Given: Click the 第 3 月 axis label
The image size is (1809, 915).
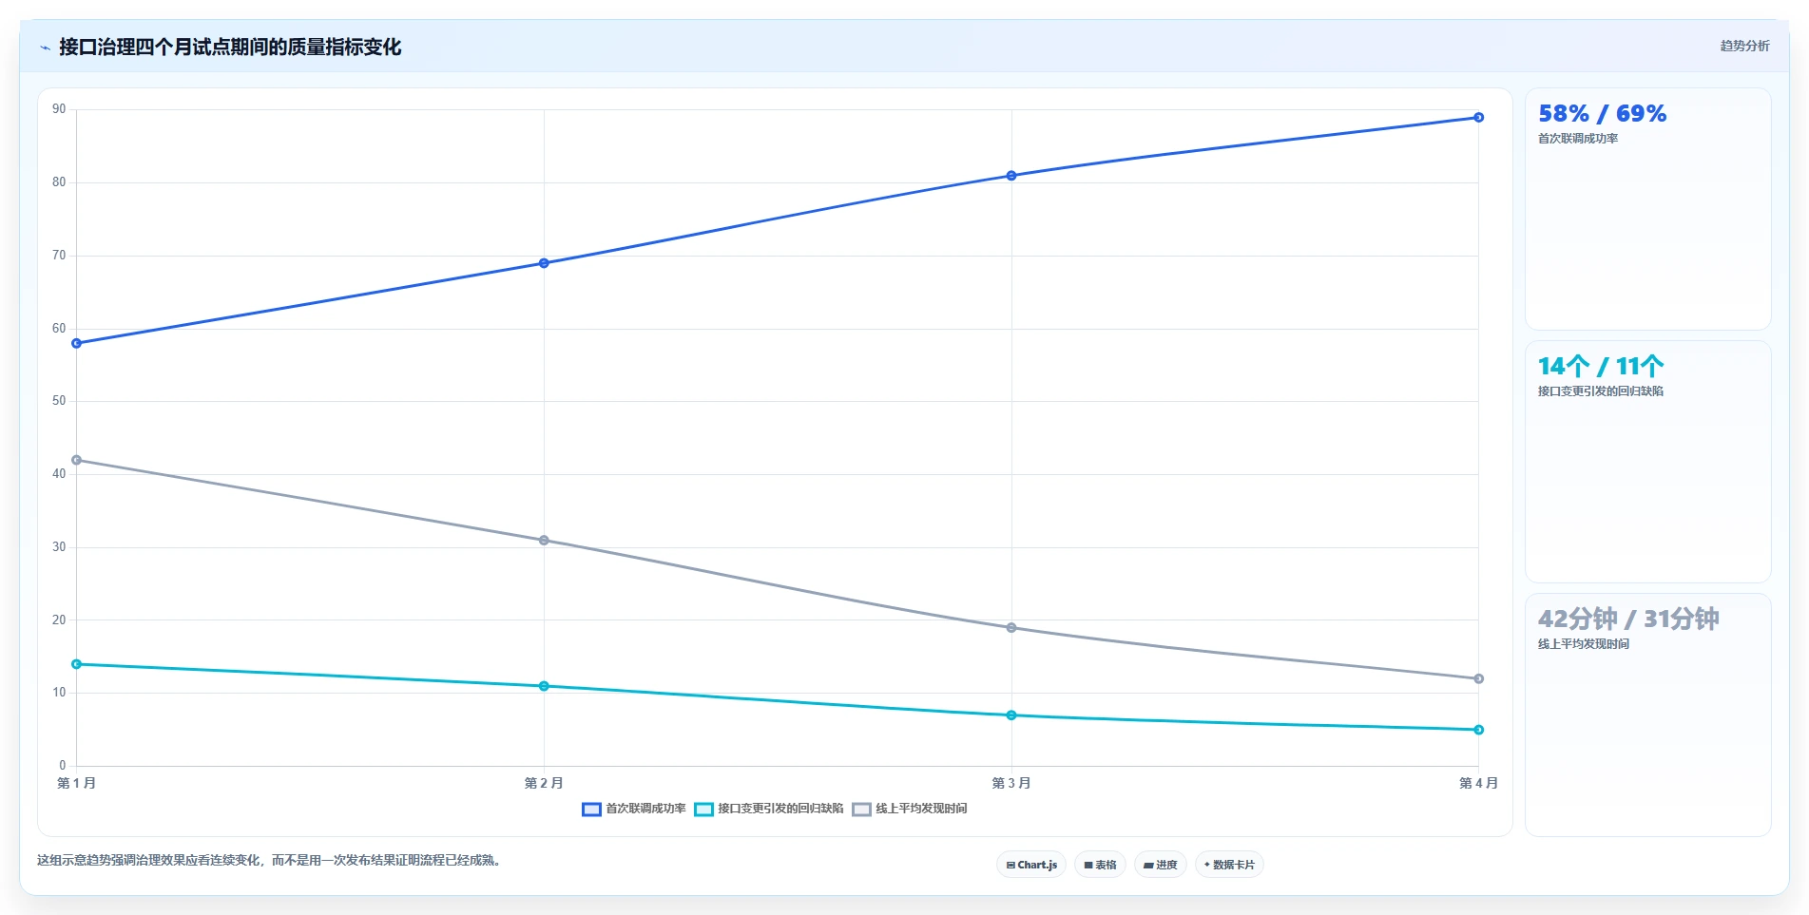Looking at the screenshot, I should tap(1011, 783).
